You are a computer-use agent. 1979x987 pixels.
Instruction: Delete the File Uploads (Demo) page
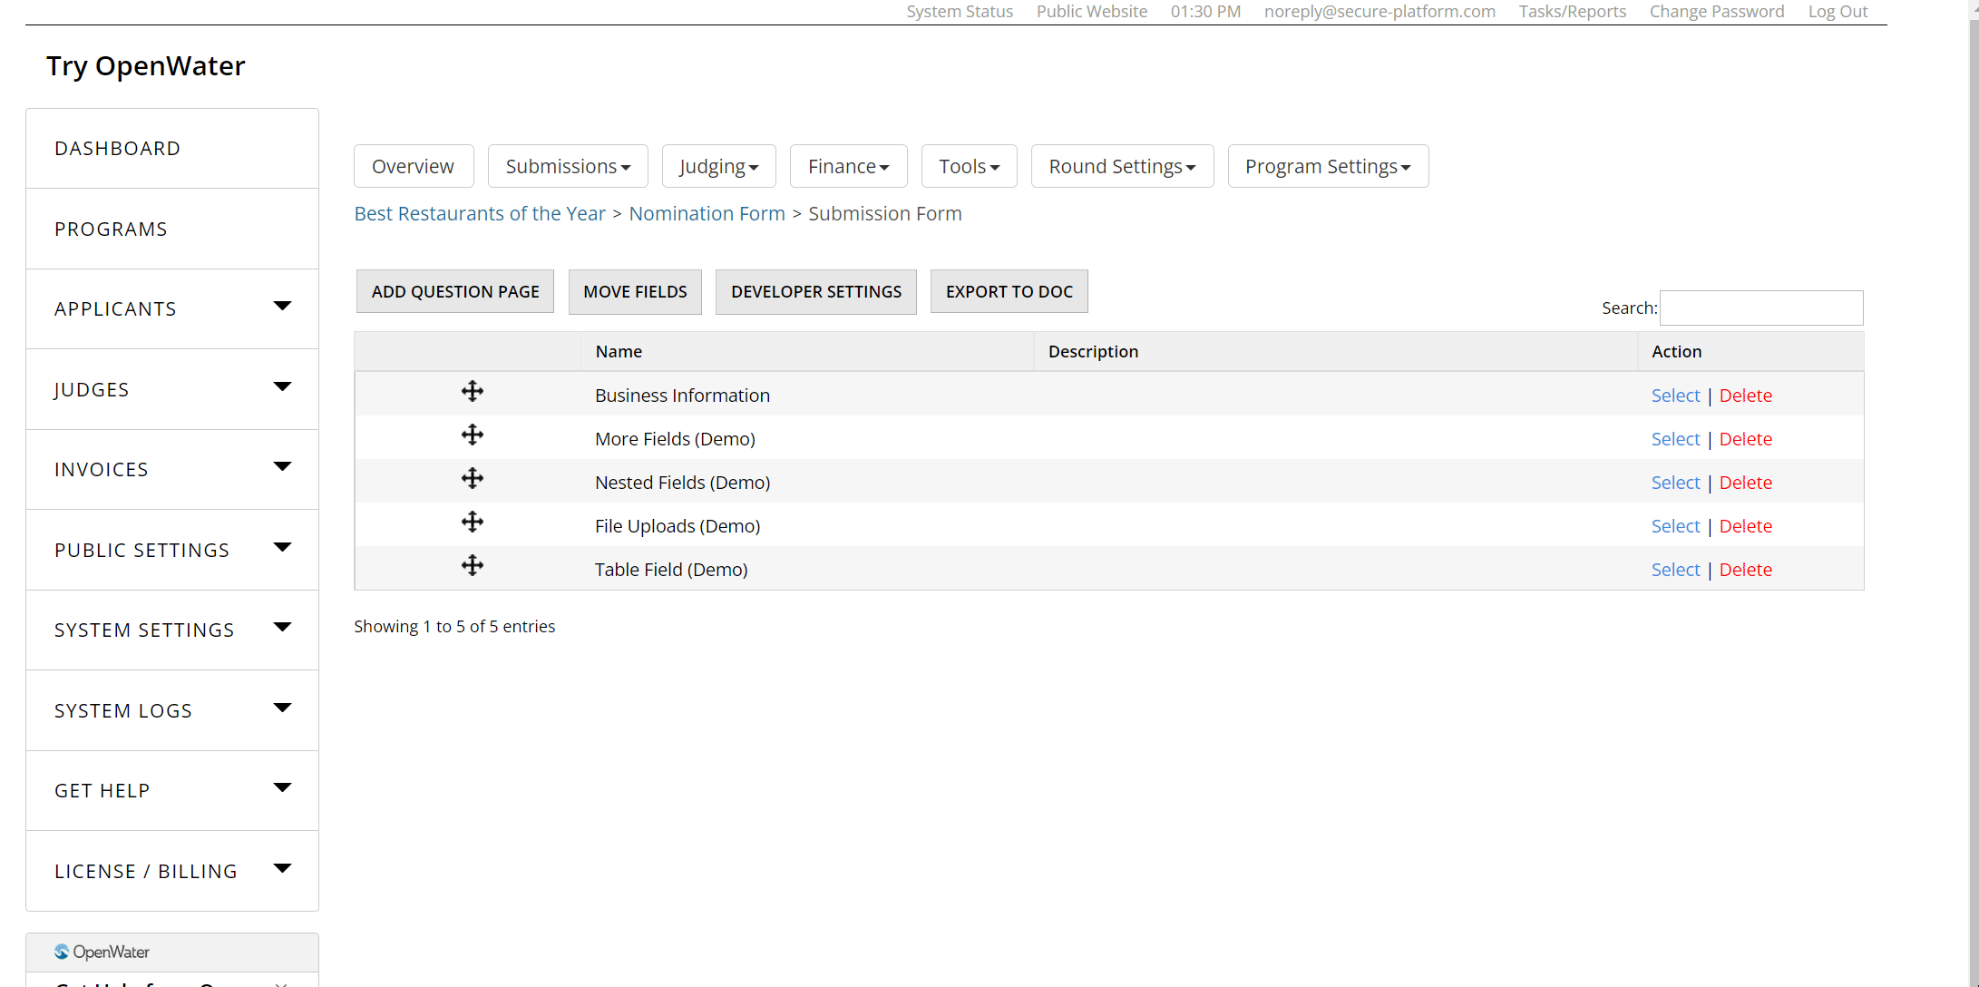[x=1745, y=526]
